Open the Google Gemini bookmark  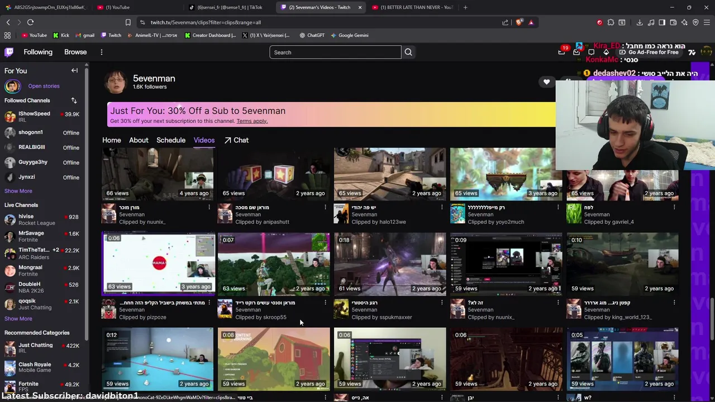[349, 35]
